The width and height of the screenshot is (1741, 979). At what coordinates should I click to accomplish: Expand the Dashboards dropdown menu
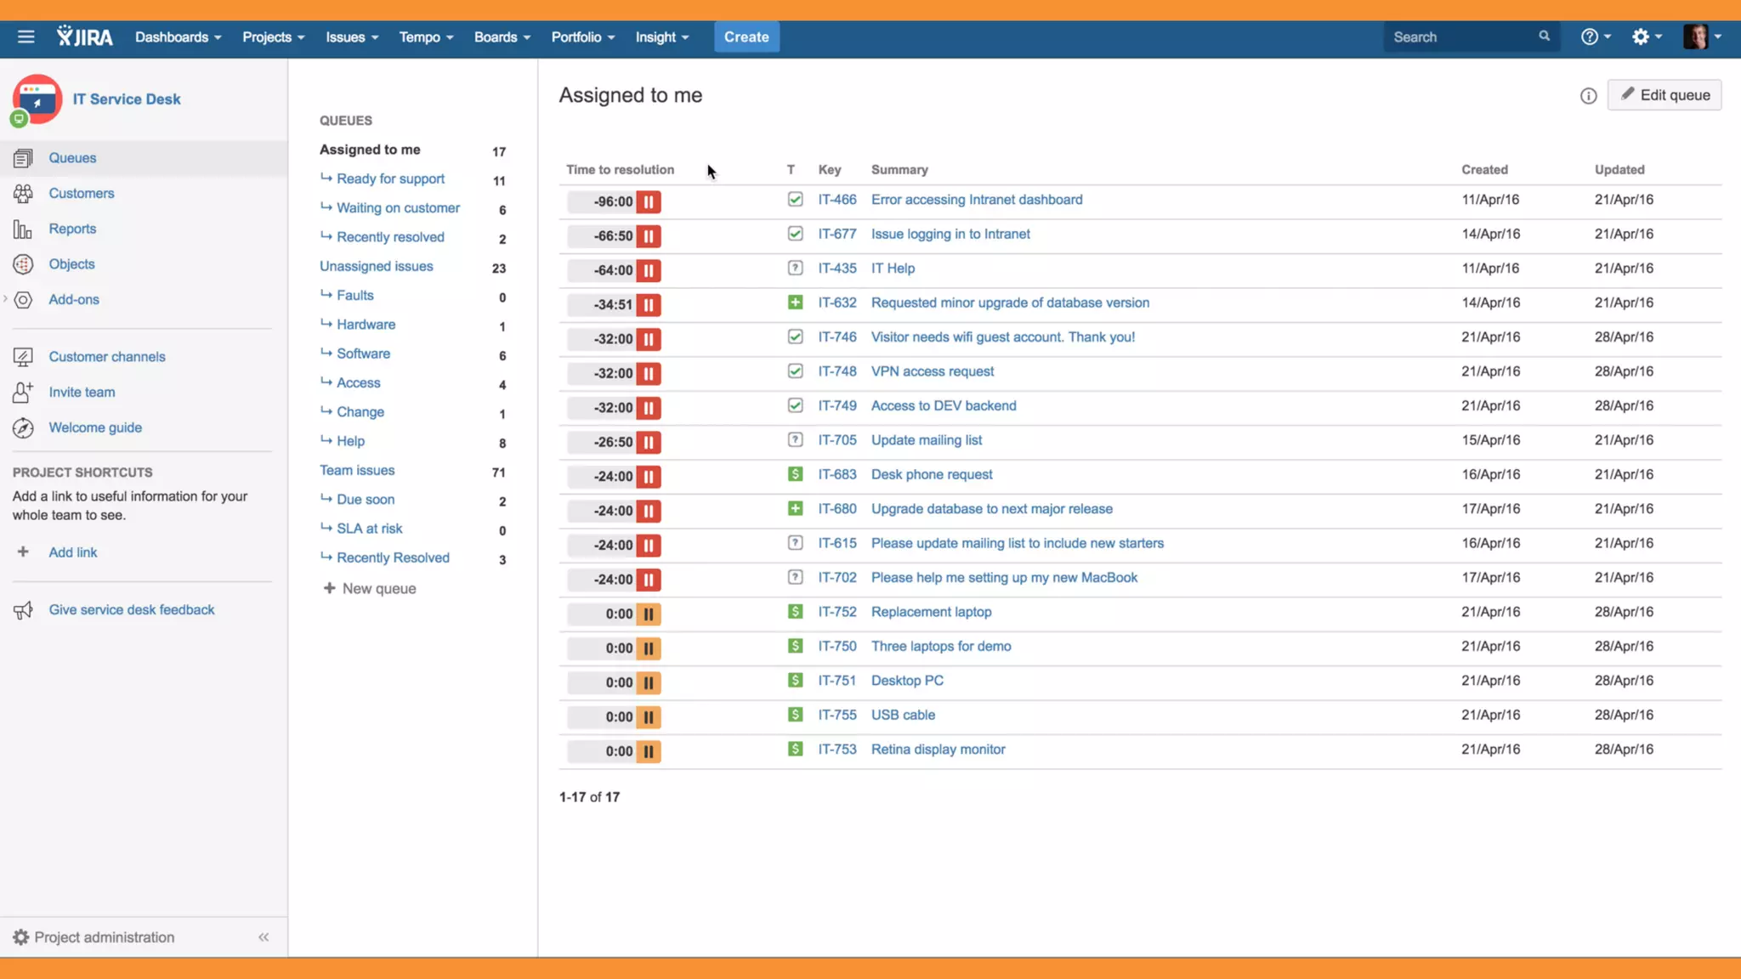pos(178,37)
